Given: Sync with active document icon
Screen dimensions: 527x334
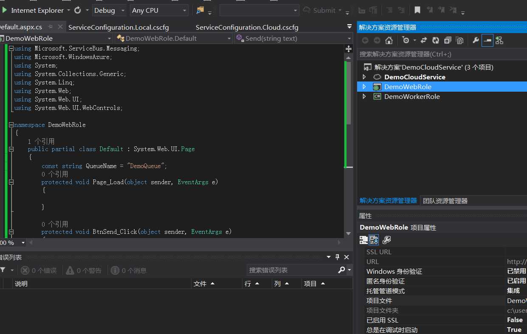Looking at the screenshot, I should point(423,40).
